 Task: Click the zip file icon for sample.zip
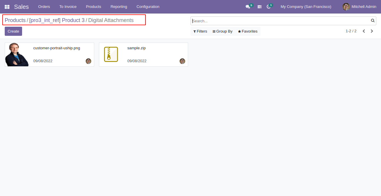click(x=111, y=54)
